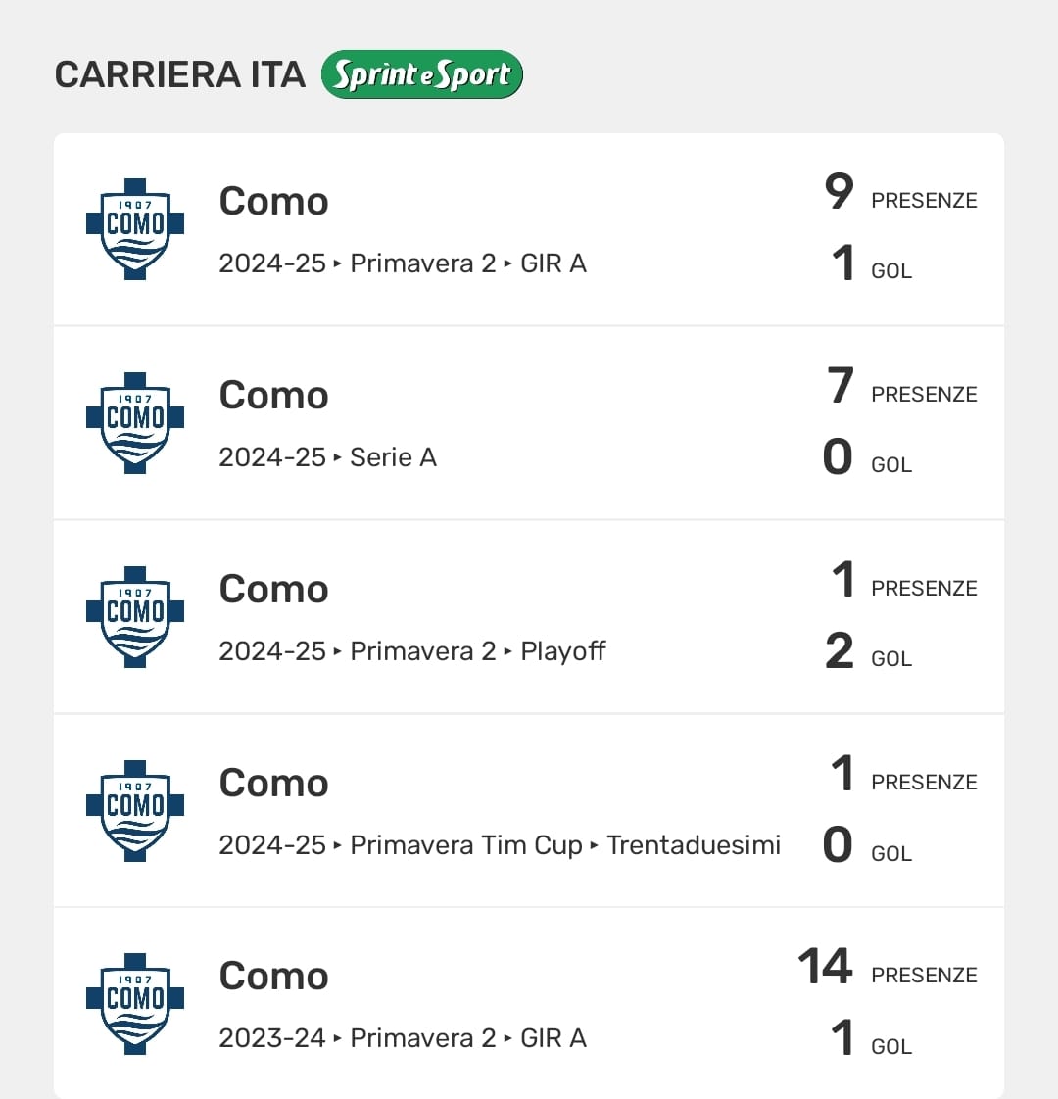Click the 0 gol stat in Tim Cup row
The width and height of the screenshot is (1058, 1099).
click(838, 846)
